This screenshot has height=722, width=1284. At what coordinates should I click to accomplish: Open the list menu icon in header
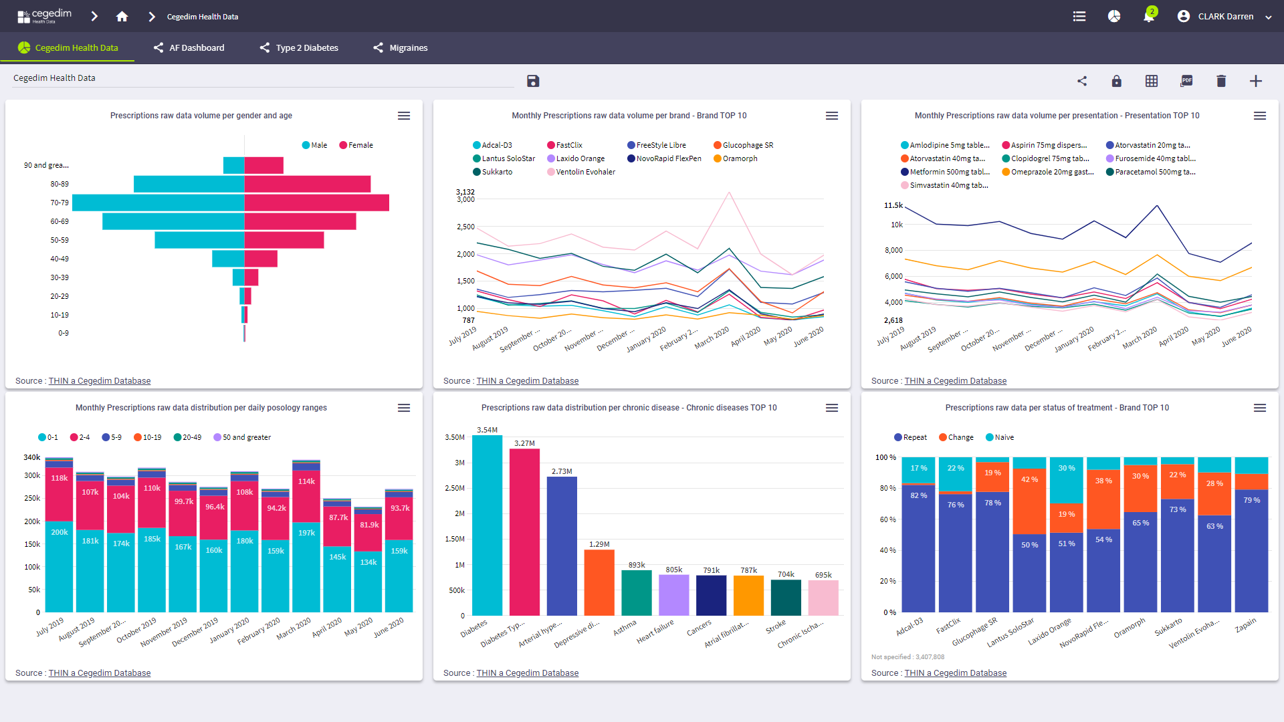click(1079, 16)
